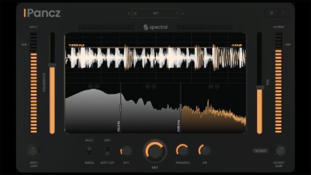311x175 pixels.
Task: Go to the next preset with right arrow
Action: coord(183,13)
